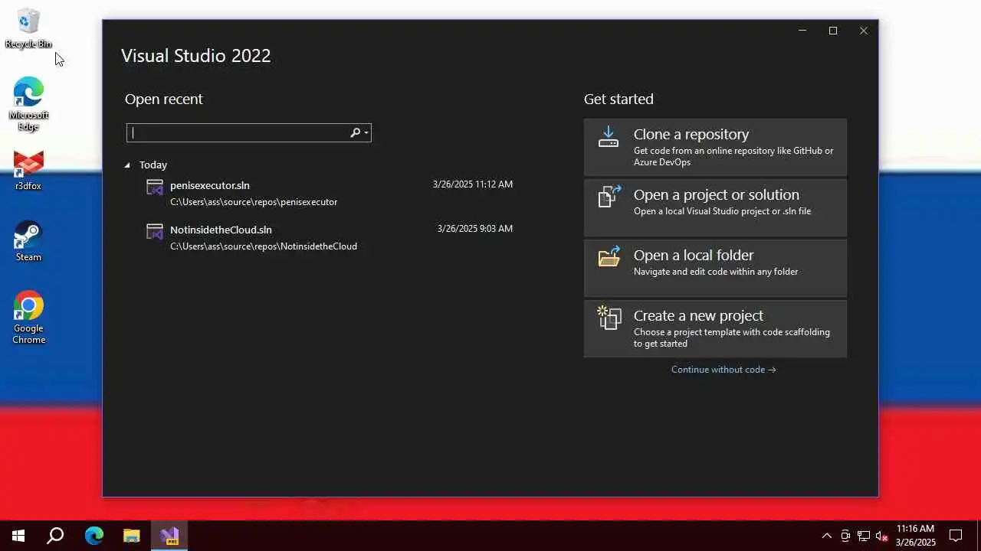Close the Visual Studio 2022 start window
This screenshot has height=551, width=981.
[x=864, y=31]
